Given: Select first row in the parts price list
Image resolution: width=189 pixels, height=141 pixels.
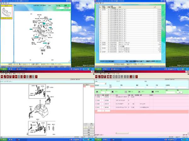Looking at the screenshot, I should click(x=126, y=10).
